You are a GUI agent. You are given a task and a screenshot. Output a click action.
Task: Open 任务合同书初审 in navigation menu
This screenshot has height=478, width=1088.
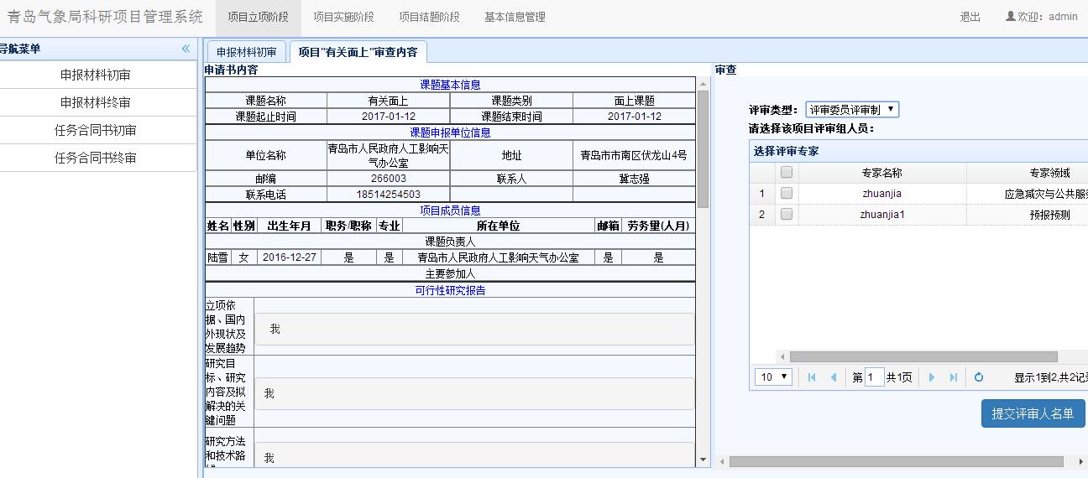pos(96,130)
